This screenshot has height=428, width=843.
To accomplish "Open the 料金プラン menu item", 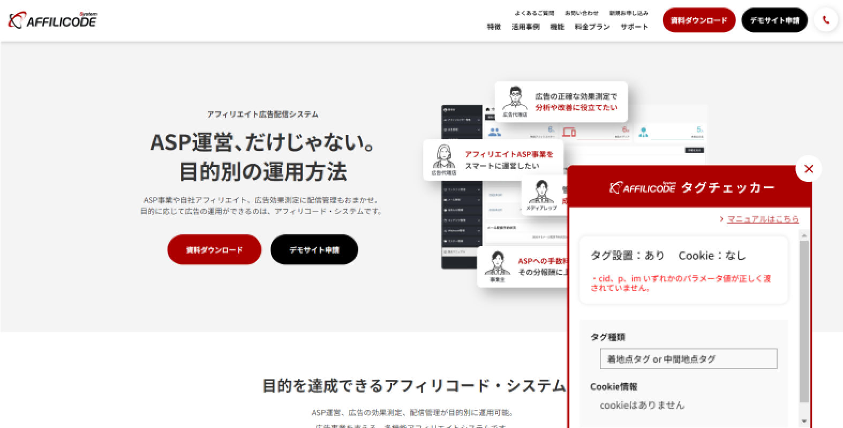I will tap(592, 27).
